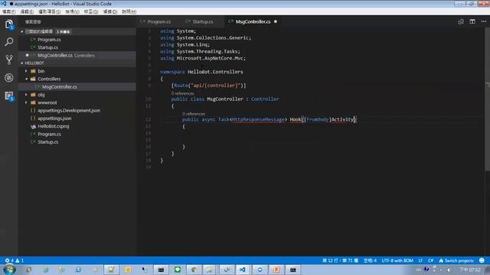Click the line and column indicator in the status bar
This screenshot has width=490, height=275.
(340, 260)
